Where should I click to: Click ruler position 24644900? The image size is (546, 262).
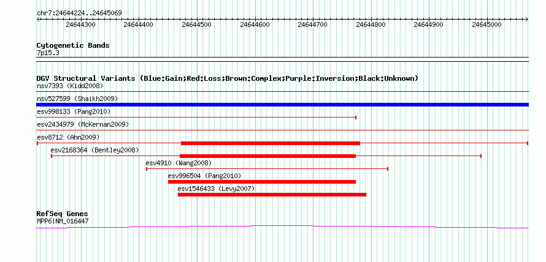tap(429, 24)
